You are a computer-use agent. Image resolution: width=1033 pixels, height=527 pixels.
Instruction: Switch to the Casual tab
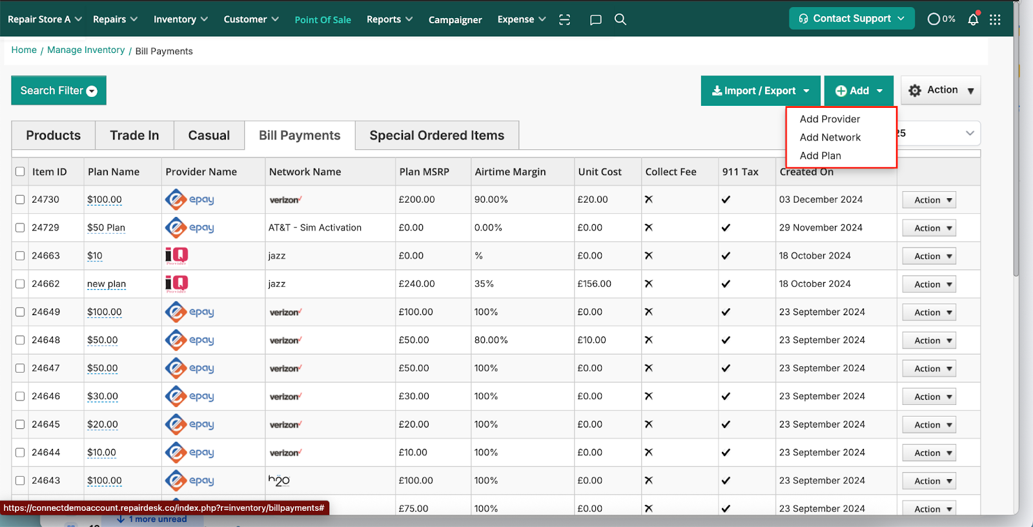tap(209, 136)
